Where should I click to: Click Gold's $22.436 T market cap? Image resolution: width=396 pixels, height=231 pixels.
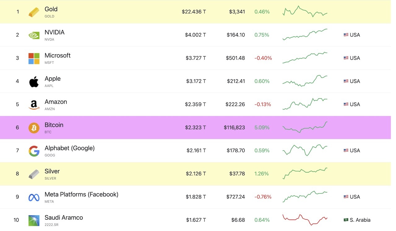(x=194, y=12)
